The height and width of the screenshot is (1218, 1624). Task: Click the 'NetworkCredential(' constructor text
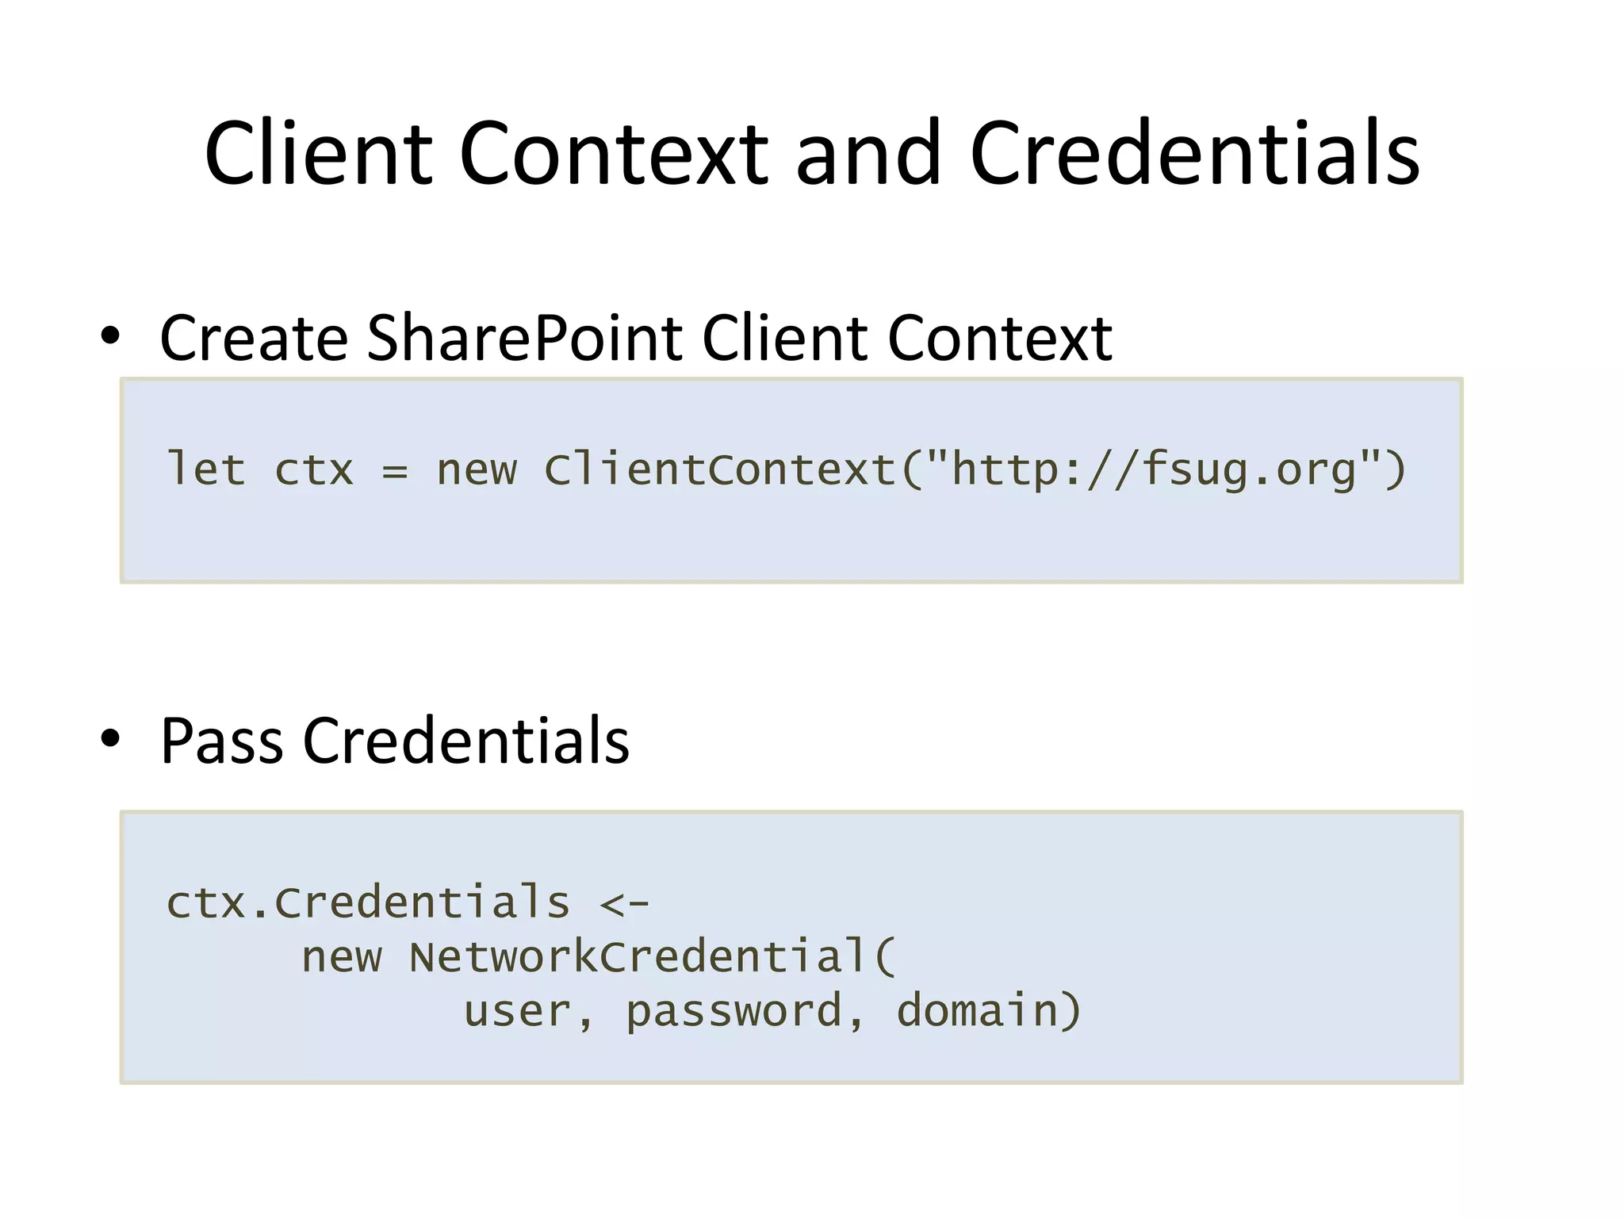[x=652, y=956]
